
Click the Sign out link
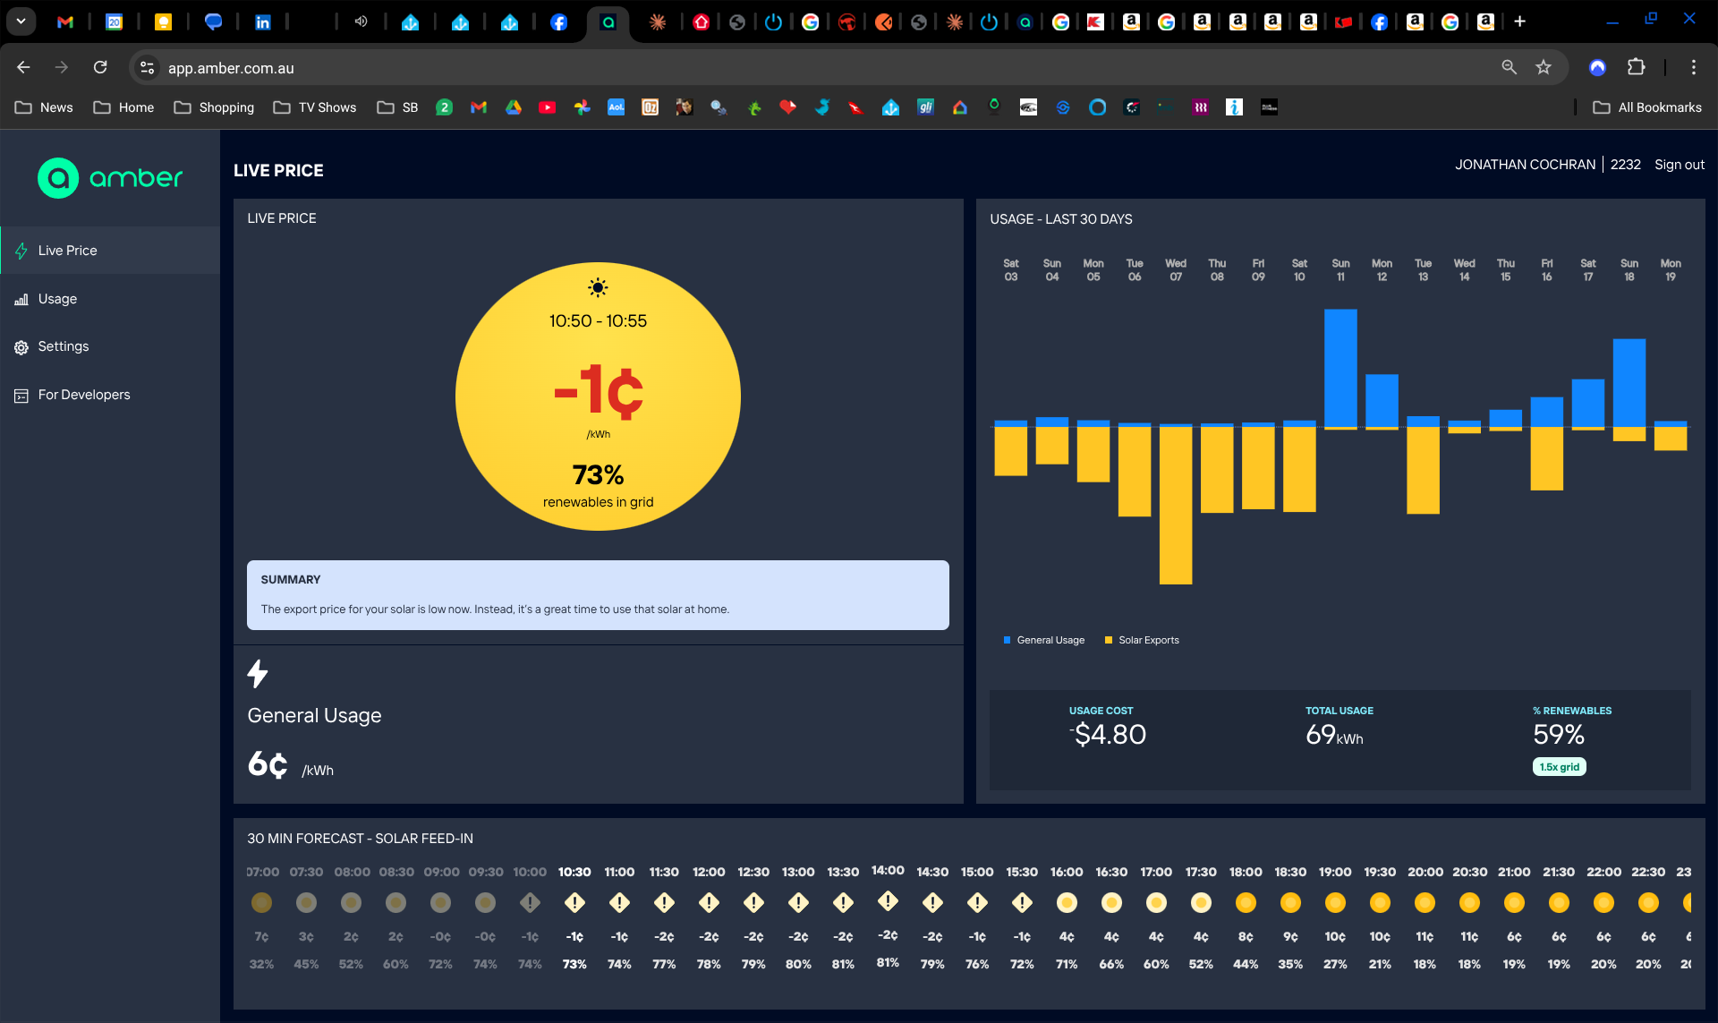tap(1680, 165)
